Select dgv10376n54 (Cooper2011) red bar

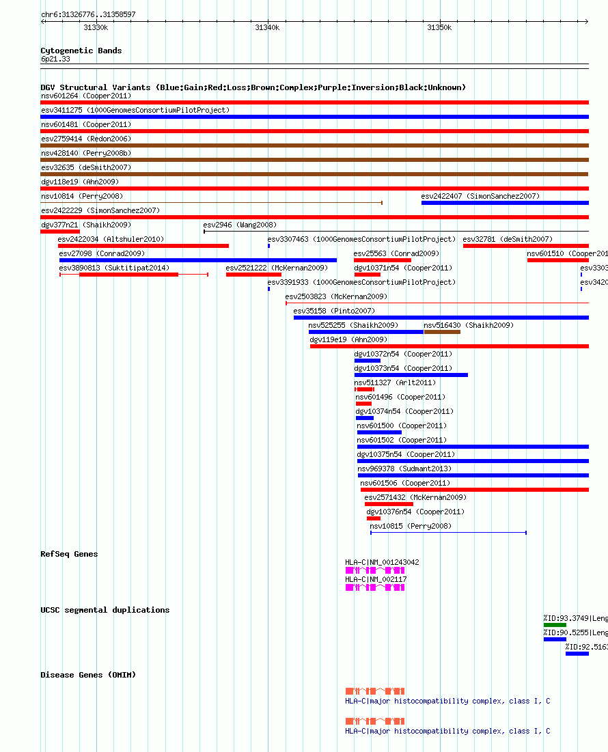coord(374,519)
